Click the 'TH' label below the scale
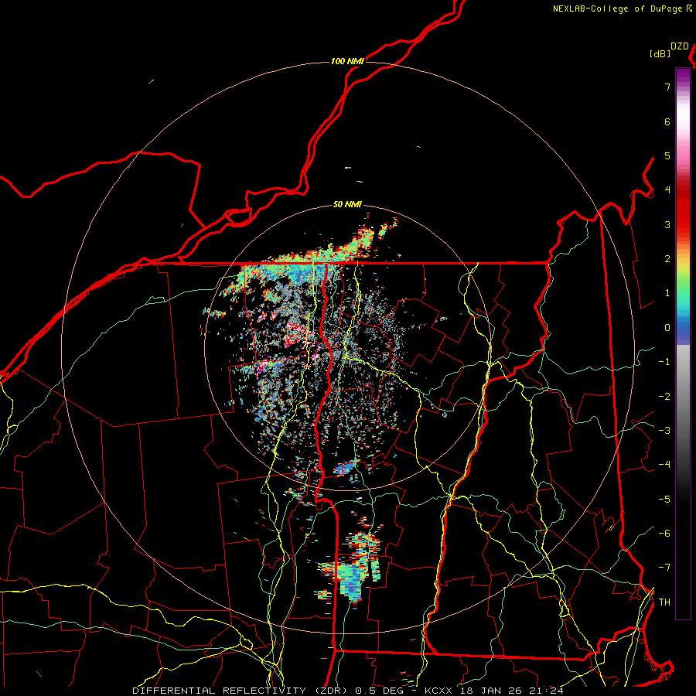 click(x=664, y=602)
